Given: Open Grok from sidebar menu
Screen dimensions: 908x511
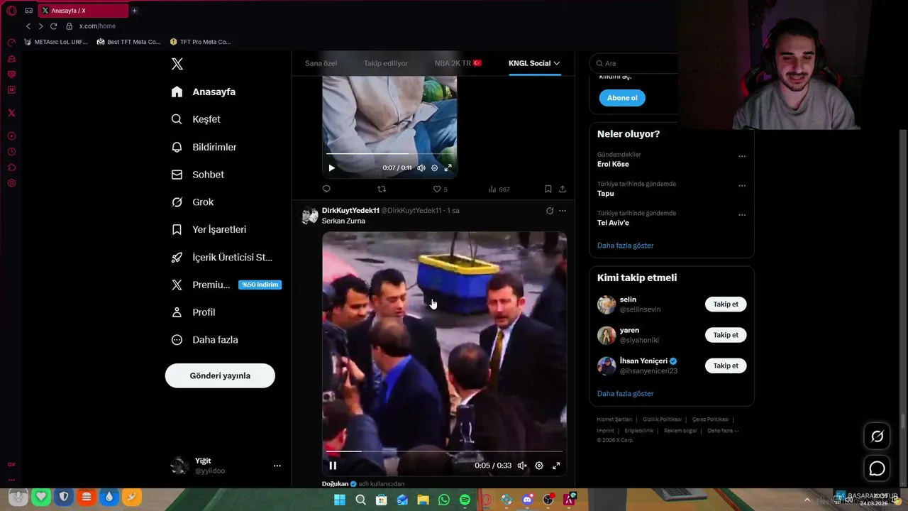Looking at the screenshot, I should click(192, 202).
